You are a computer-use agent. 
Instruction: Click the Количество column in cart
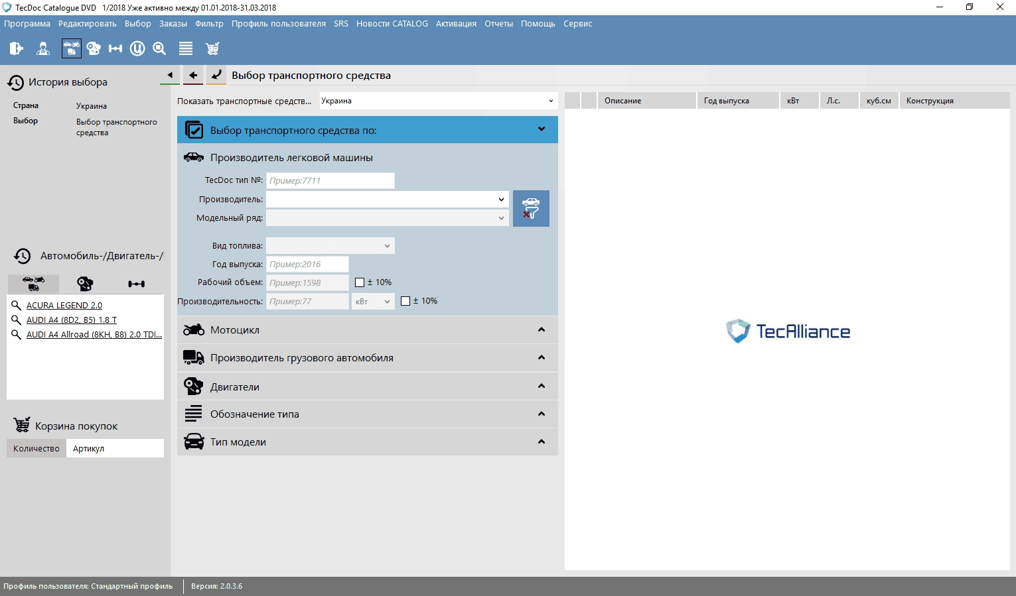point(36,449)
